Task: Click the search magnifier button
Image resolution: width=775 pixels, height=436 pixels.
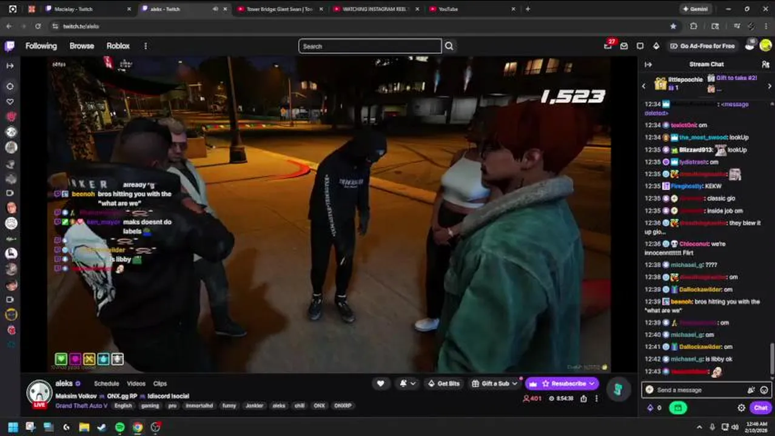Action: 449,46
